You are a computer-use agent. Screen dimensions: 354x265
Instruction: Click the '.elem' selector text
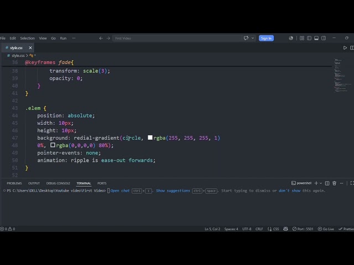[x=33, y=108]
